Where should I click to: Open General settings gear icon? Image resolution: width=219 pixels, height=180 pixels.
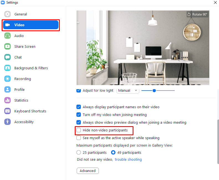(x=7, y=14)
